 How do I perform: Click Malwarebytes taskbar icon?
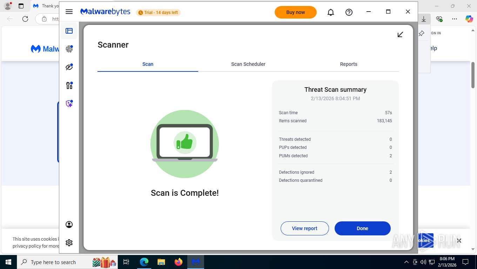point(196,262)
